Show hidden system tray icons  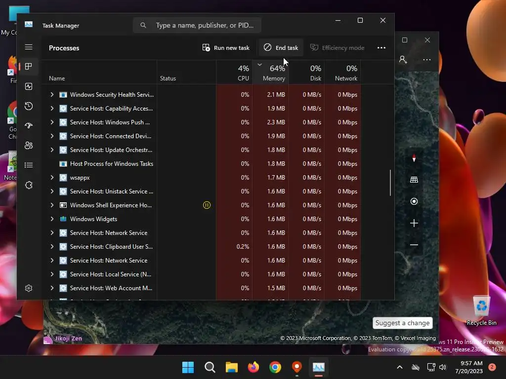pos(399,367)
